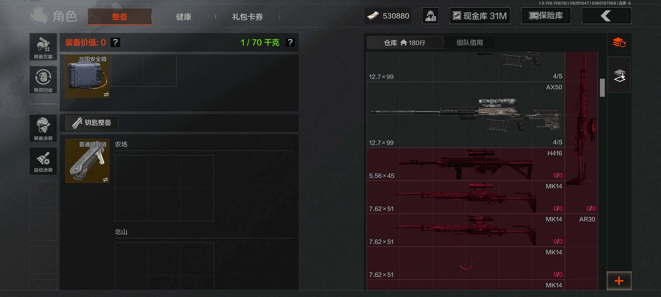Open the 组队借用 team borrow tab

point(470,43)
